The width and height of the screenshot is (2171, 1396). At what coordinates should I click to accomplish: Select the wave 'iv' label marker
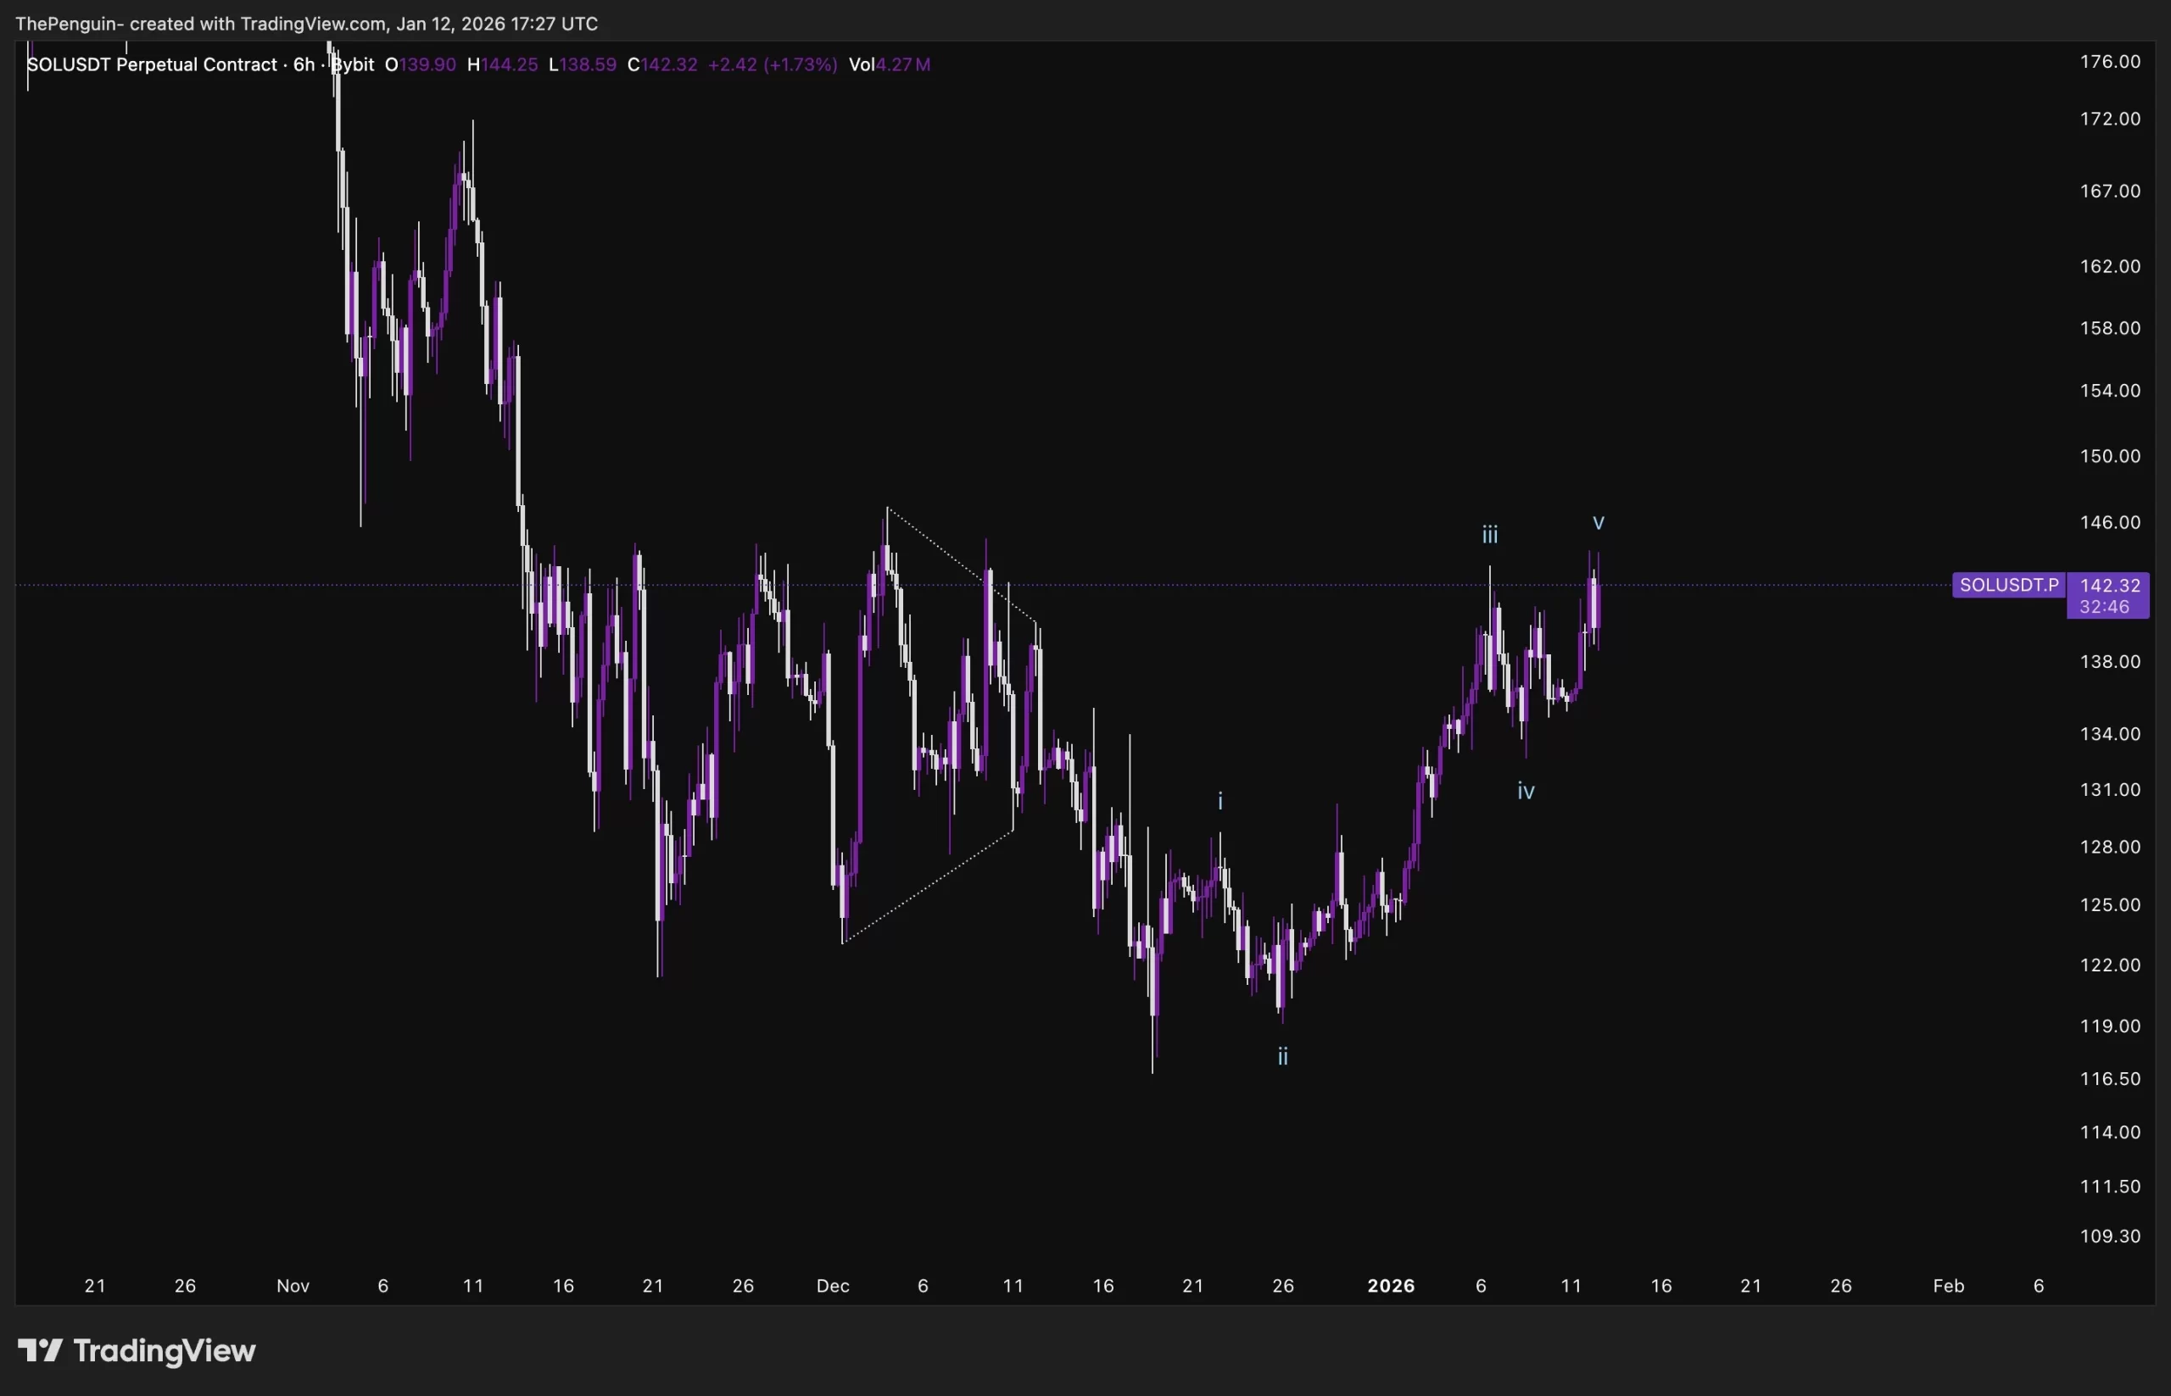click(x=1526, y=792)
